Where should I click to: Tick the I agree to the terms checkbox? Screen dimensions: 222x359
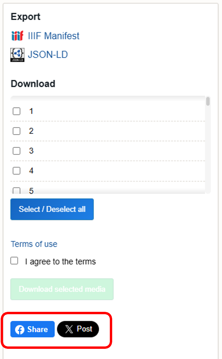pos(14,261)
